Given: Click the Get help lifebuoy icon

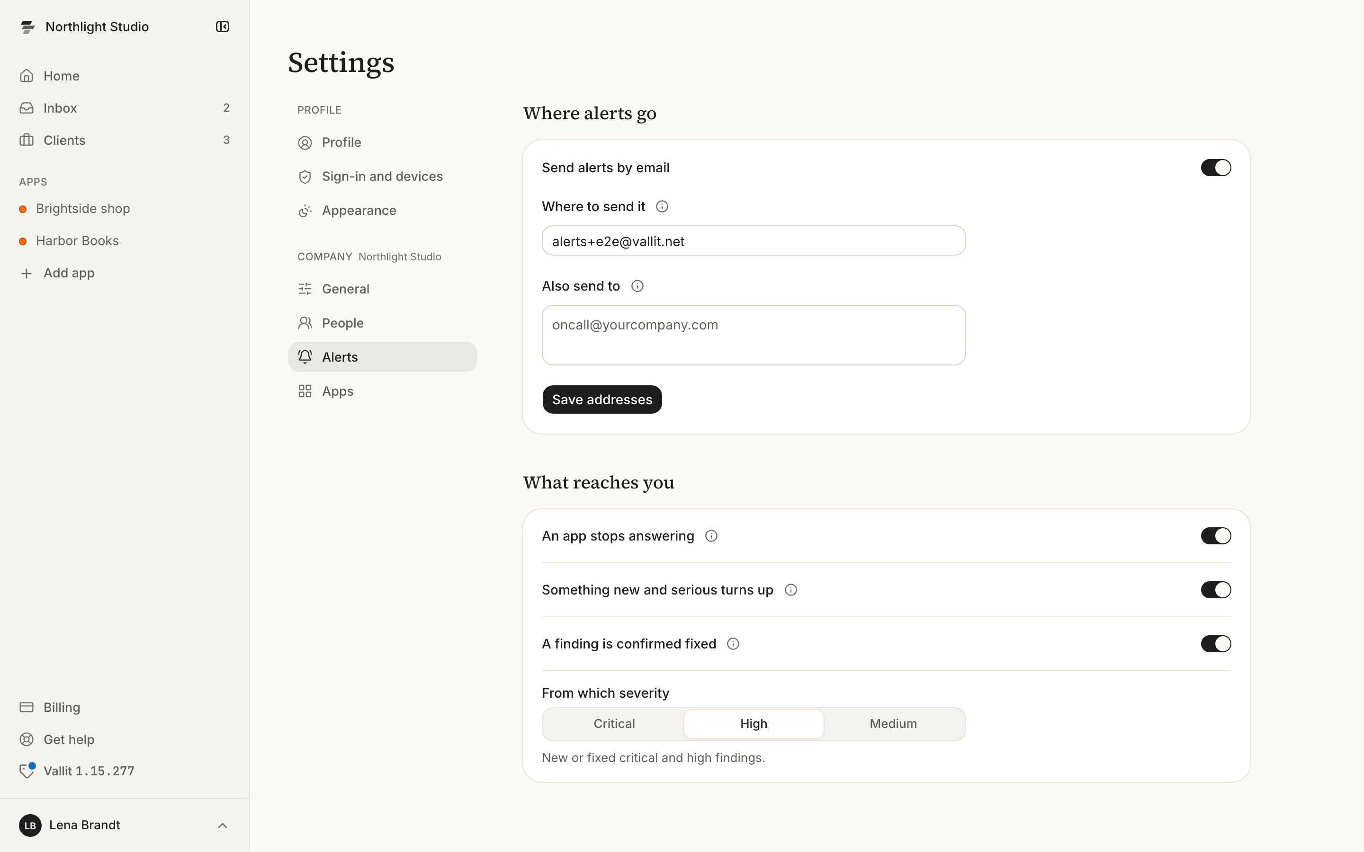Looking at the screenshot, I should tap(27, 739).
